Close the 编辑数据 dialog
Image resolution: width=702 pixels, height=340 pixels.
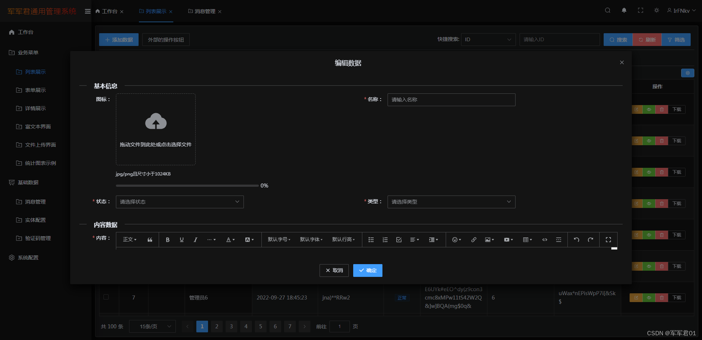click(x=622, y=62)
